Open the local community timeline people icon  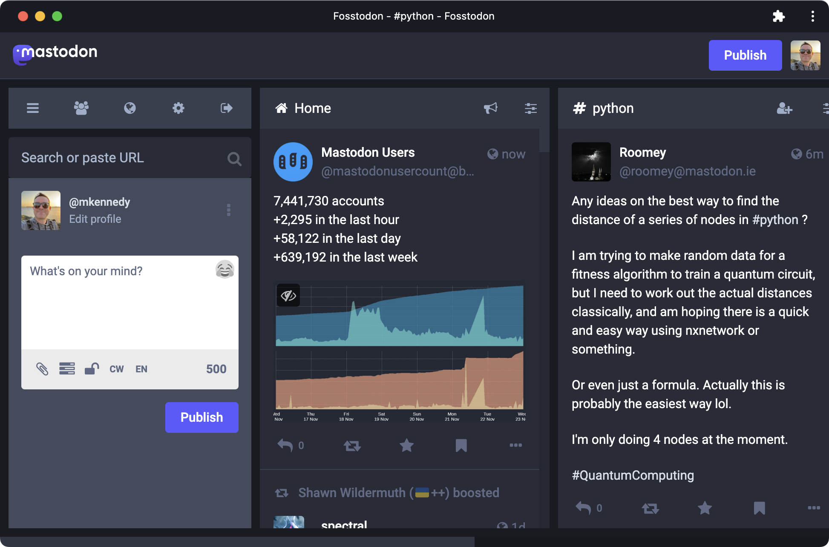coord(81,108)
